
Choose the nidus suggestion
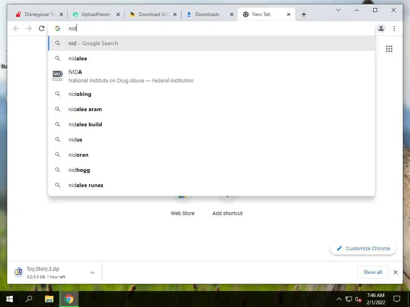[x=211, y=140]
